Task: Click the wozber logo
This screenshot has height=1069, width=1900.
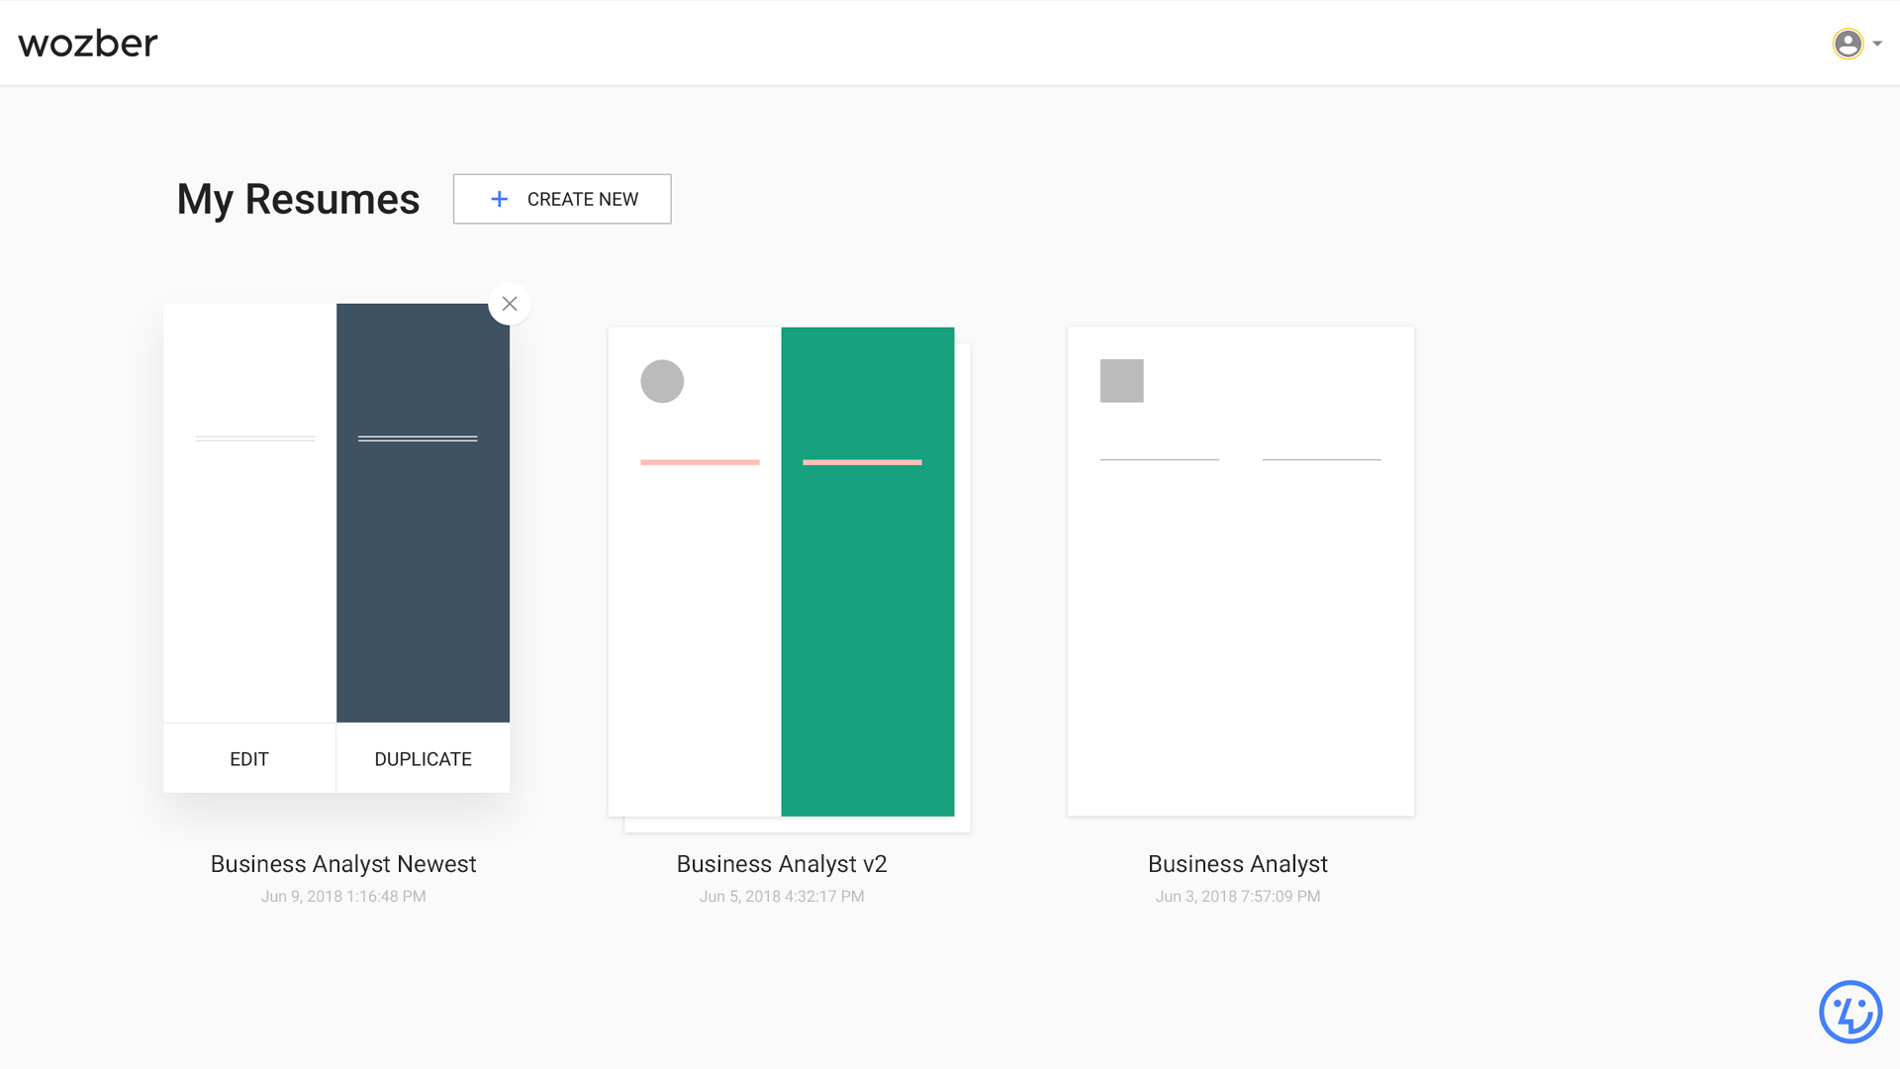Action: 88,44
